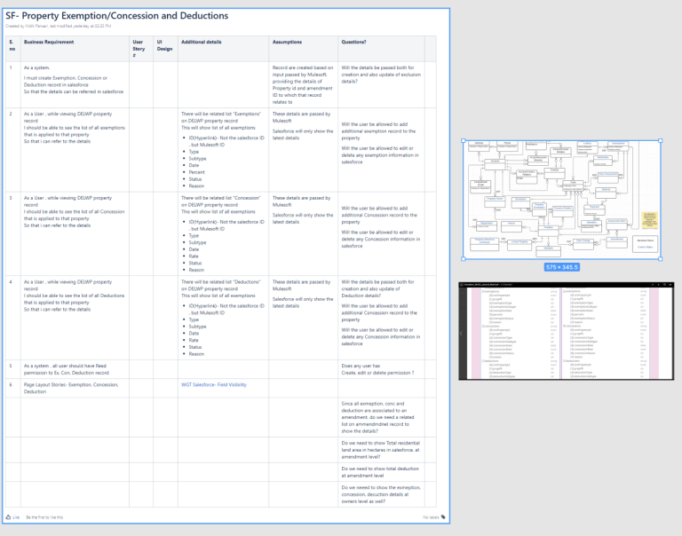Collapse concessions node in right JSON pane
The image size is (682, 536).
[x=564, y=326]
